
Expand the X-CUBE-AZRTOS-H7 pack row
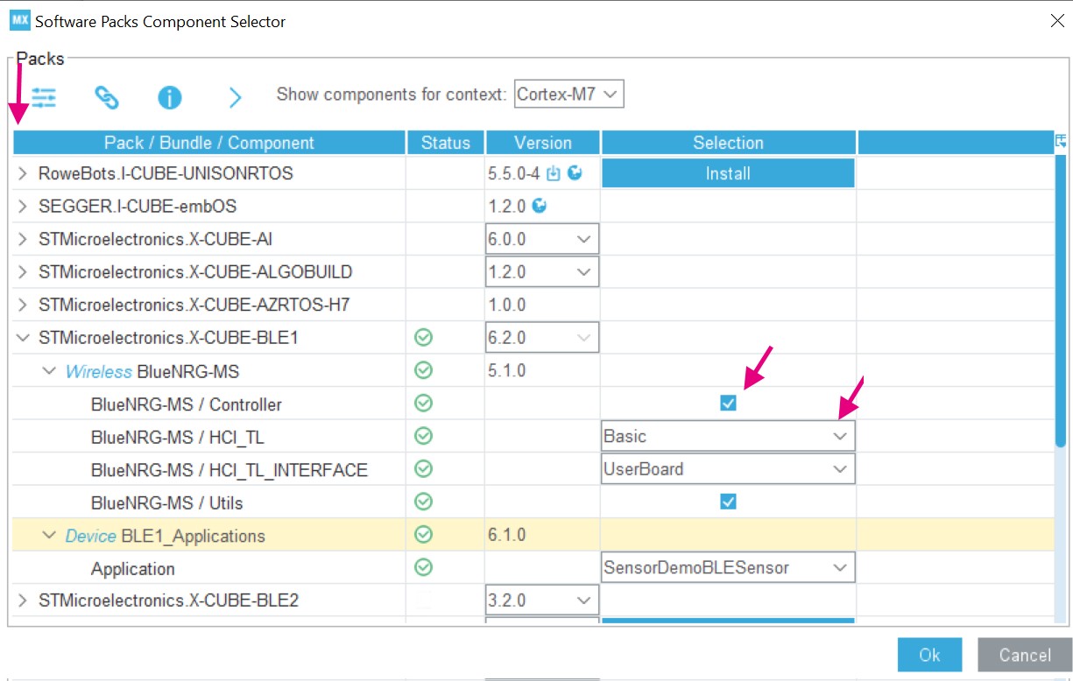tap(23, 305)
